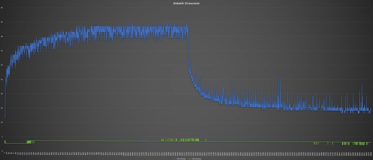Click the 40 label on the y-axis
The image size is (373, 160).
(2, 37)
